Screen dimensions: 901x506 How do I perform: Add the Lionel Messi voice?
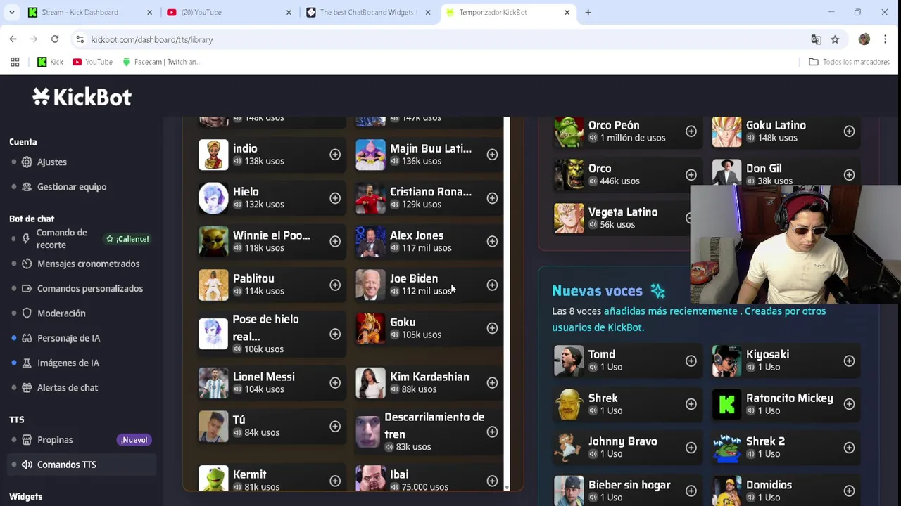[x=335, y=383]
